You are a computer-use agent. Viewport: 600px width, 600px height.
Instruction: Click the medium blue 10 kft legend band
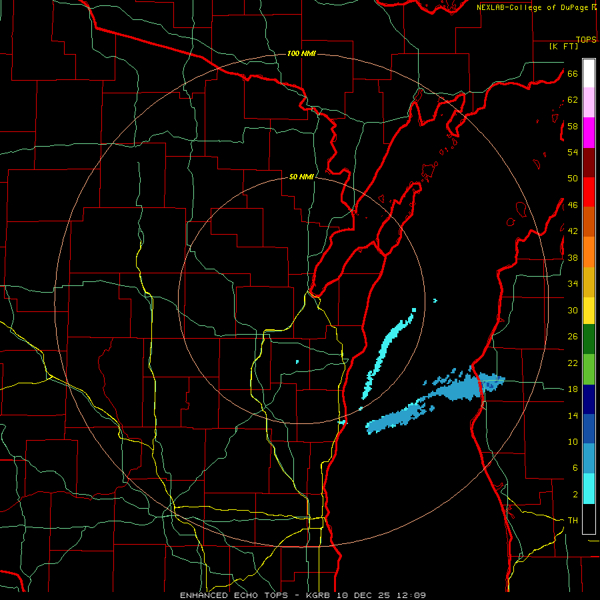coord(589,429)
